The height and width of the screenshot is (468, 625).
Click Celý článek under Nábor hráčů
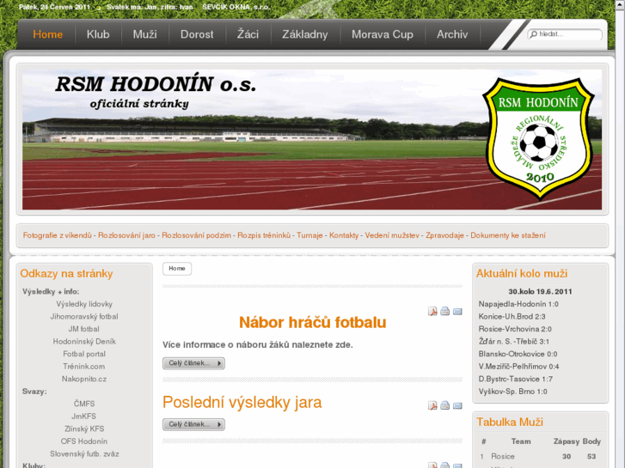tap(193, 363)
